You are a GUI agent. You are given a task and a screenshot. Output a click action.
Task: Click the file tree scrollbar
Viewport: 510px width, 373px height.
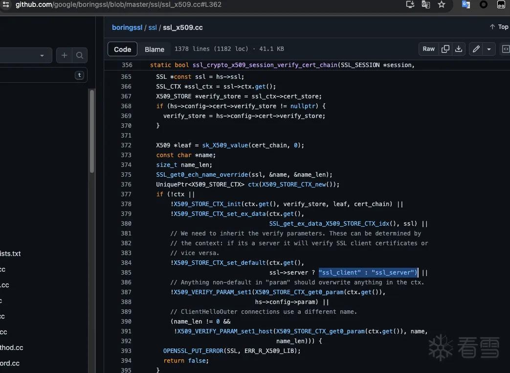pos(92,131)
